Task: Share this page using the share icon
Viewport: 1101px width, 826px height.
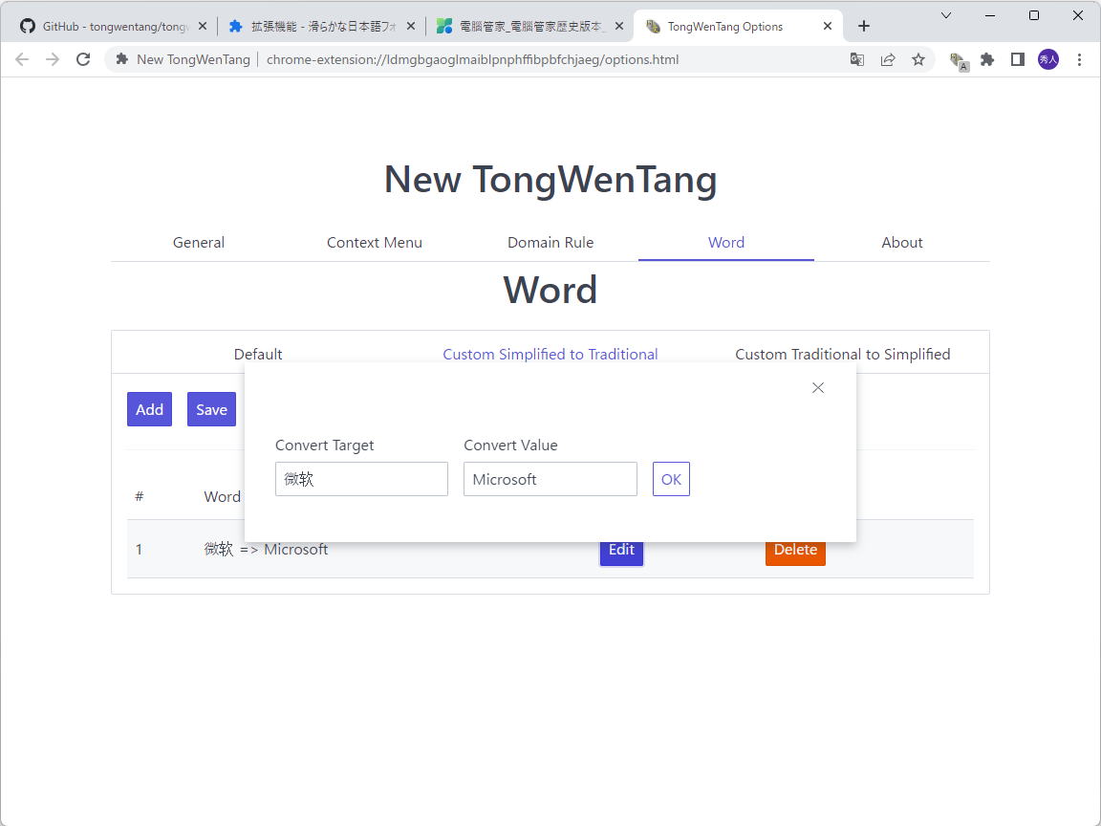Action: click(888, 59)
